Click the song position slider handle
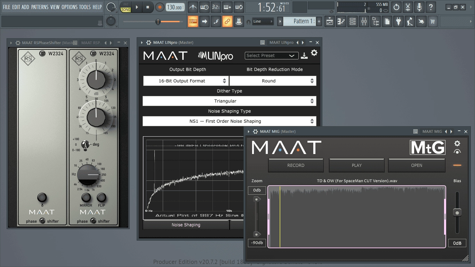The image size is (475, 267). coord(158,22)
